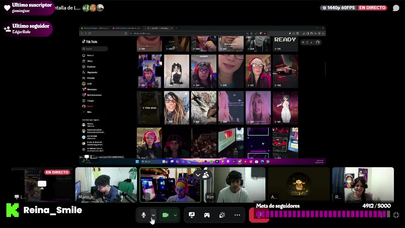Switch to the Reina_Smile Stream browser tab
This screenshot has height=228, width=405.
pos(95,28)
